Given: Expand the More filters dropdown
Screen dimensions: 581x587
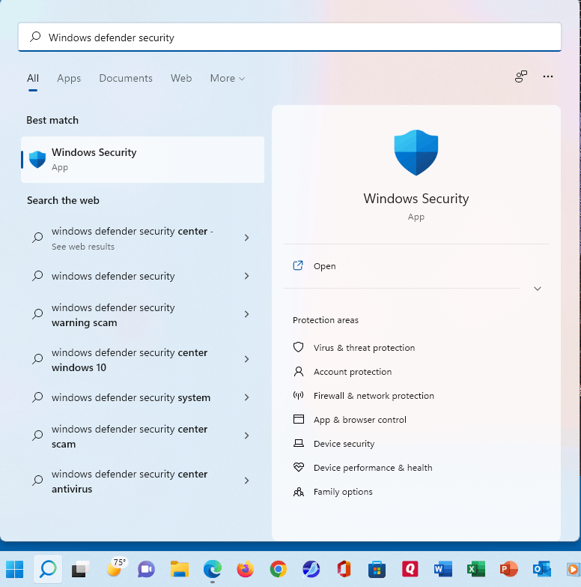Looking at the screenshot, I should click(x=228, y=78).
